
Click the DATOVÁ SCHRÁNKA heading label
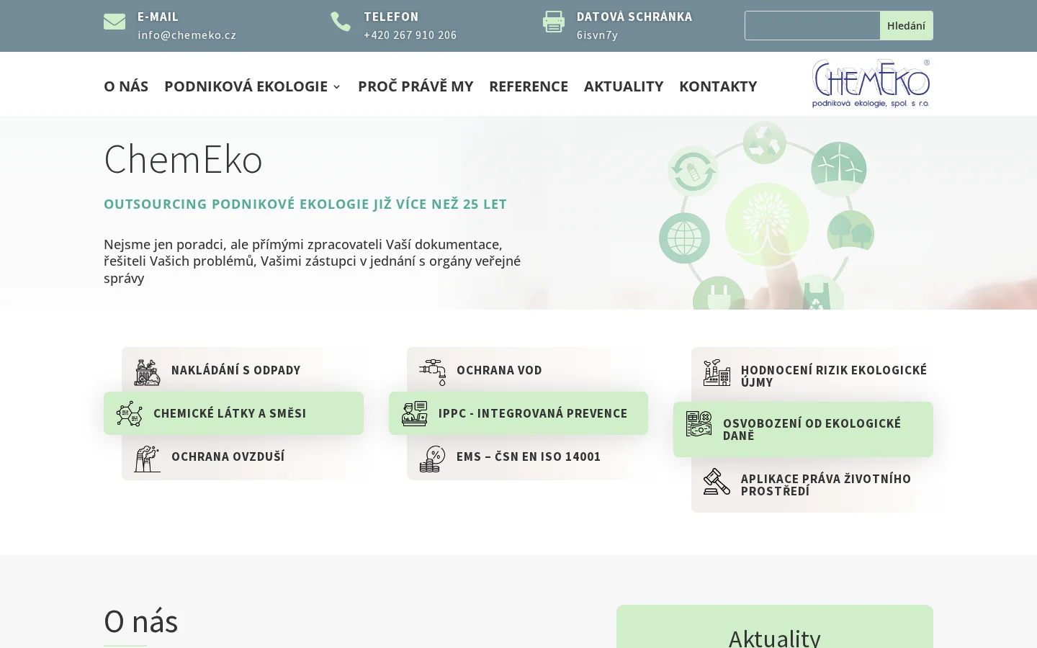634,17
